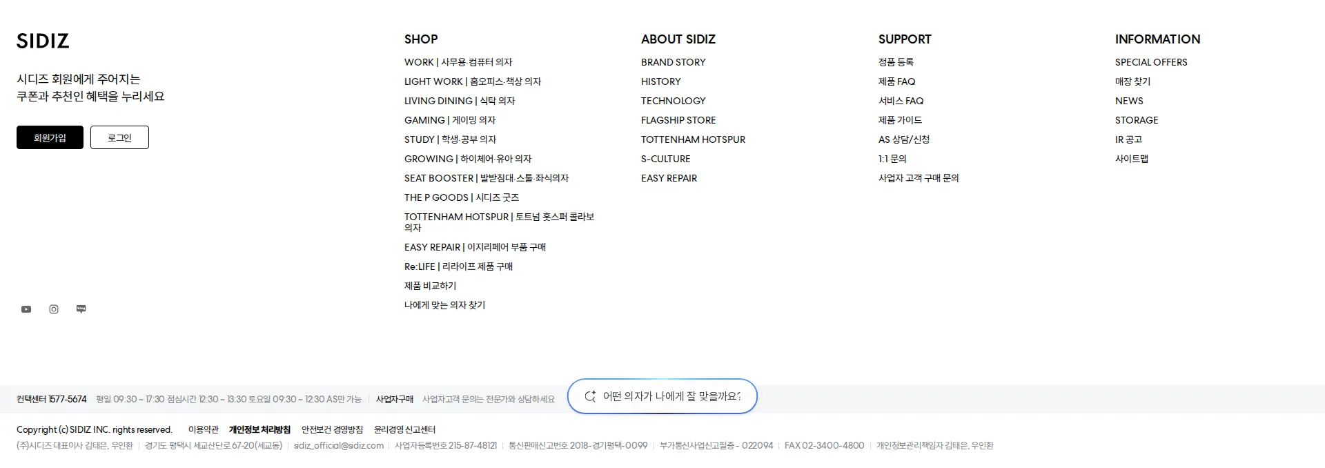Open NEWS link

click(x=1129, y=101)
